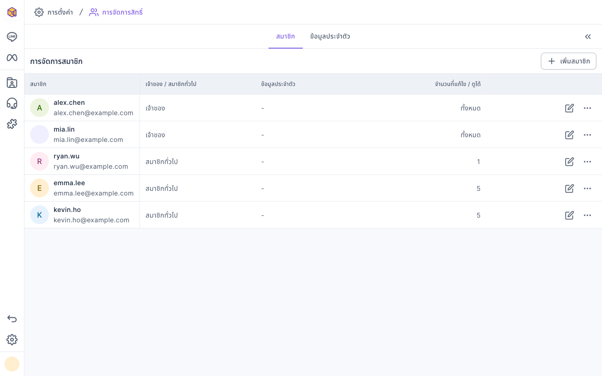The image size is (602, 376).
Task: Click การจัดการสิทธิ์ breadcrumb link
Action: (116, 12)
